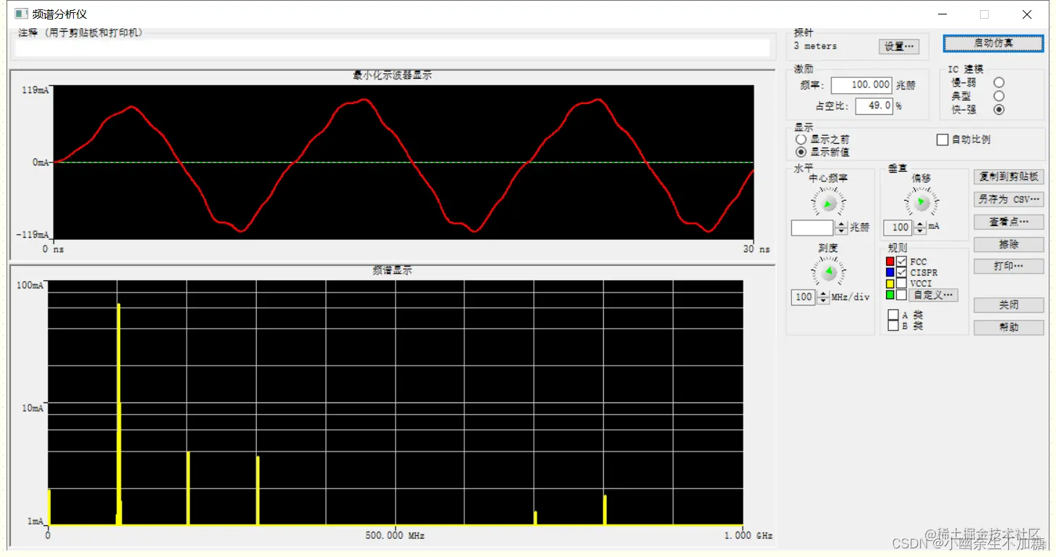Click the 占空比 input field showing 49.0
Screen dimensions: 1056x557
coord(874,106)
